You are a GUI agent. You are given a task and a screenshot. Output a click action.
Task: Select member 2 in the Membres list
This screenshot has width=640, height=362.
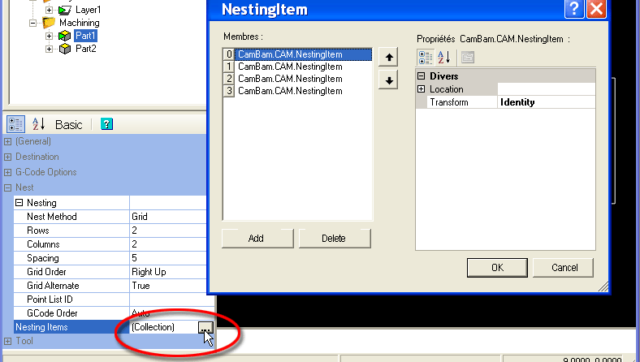(290, 79)
